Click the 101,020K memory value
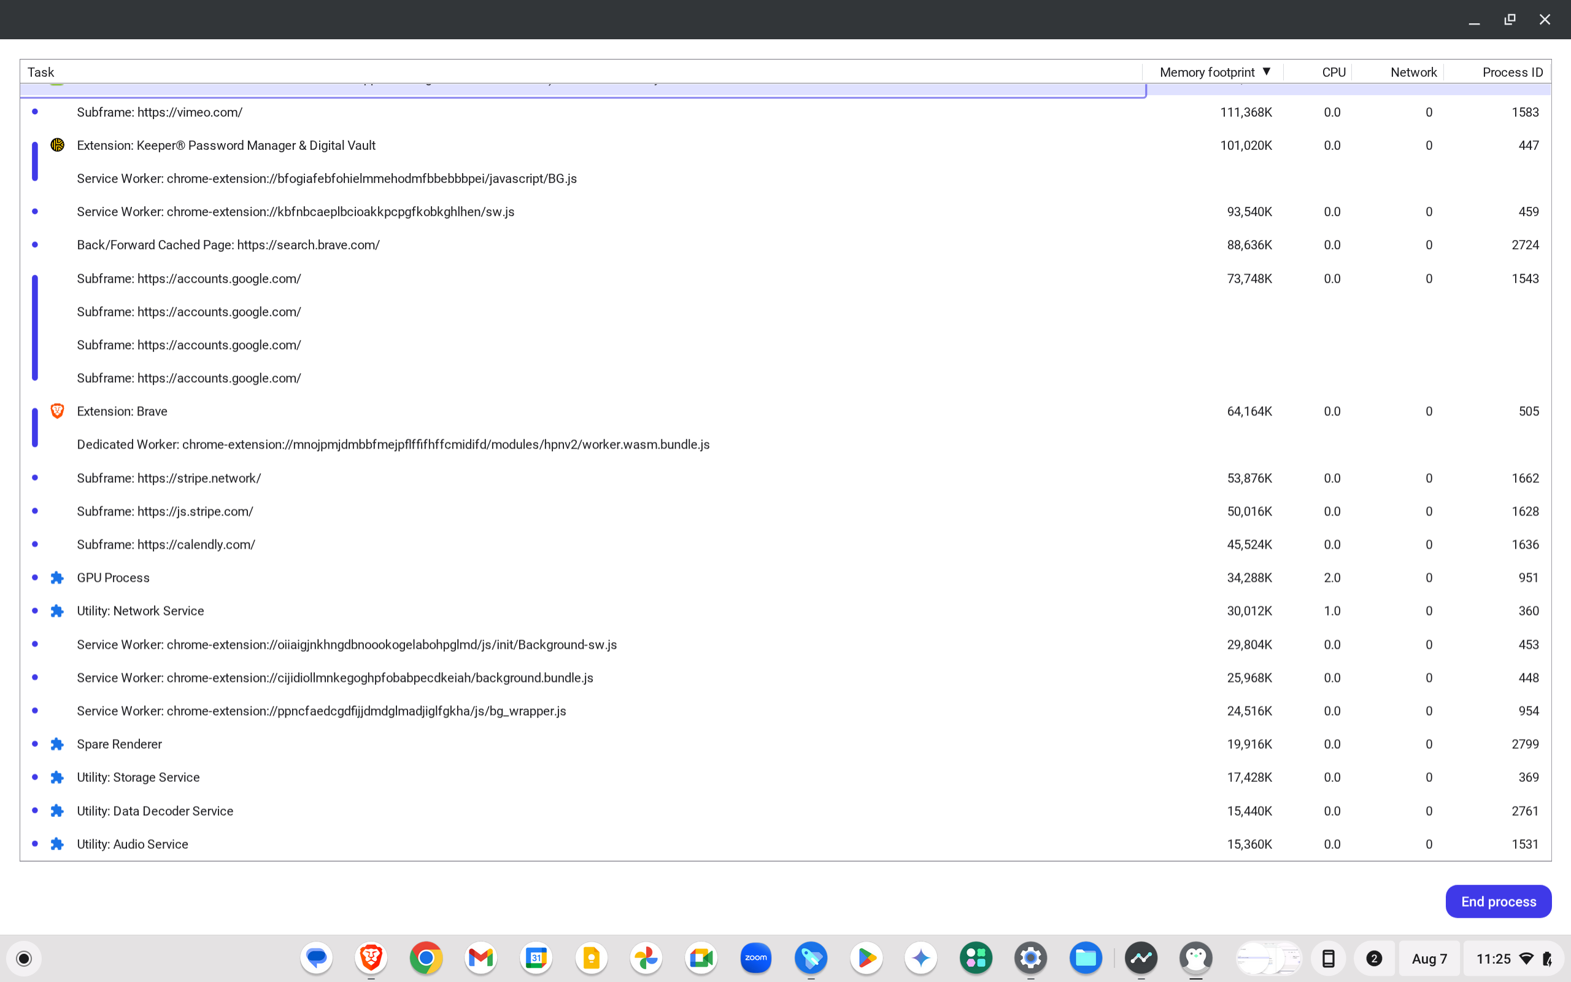Image resolution: width=1571 pixels, height=982 pixels. (x=1246, y=145)
